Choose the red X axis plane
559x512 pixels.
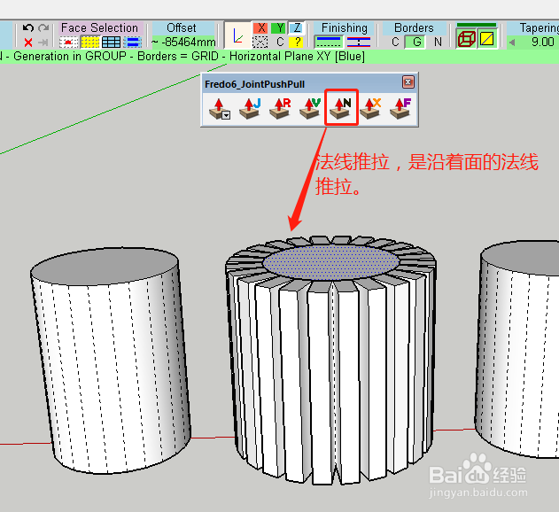click(261, 27)
